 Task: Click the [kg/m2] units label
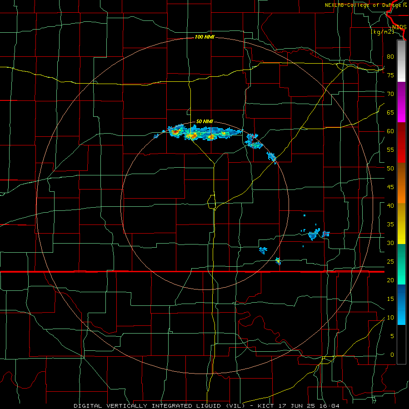(x=382, y=32)
